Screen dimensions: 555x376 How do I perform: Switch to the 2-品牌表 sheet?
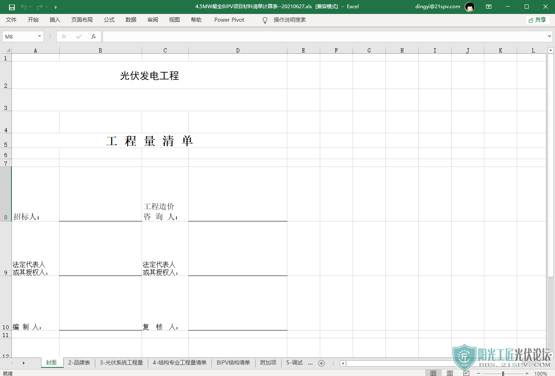coord(79,362)
